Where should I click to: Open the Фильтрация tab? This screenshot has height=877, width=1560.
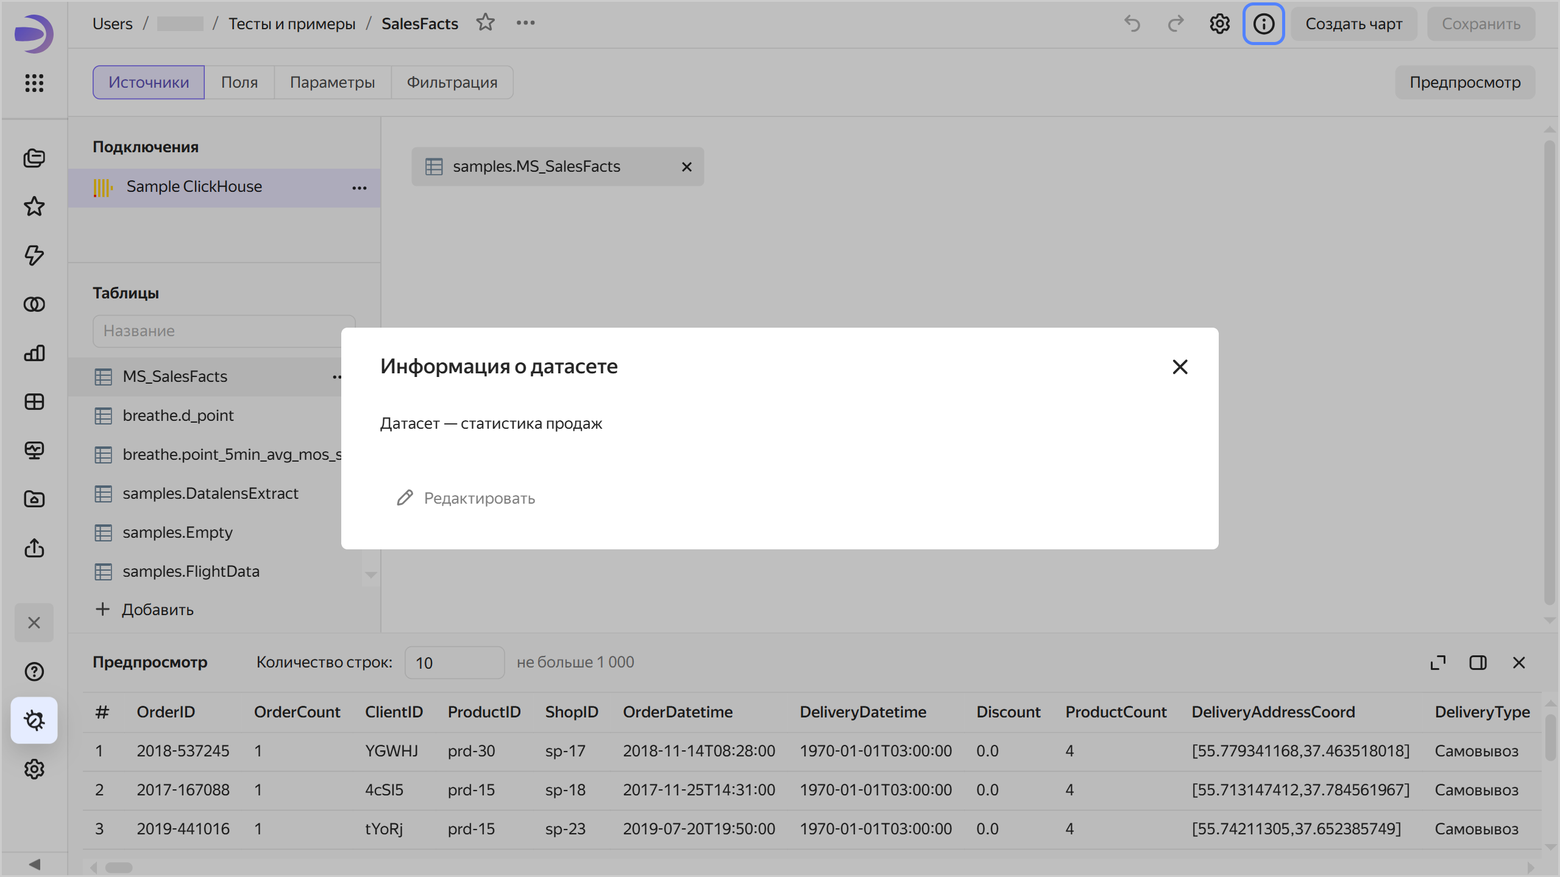point(452,82)
